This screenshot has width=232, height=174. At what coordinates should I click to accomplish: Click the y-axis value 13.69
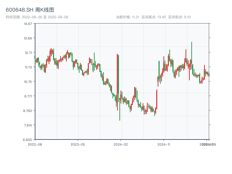pos(28,38)
